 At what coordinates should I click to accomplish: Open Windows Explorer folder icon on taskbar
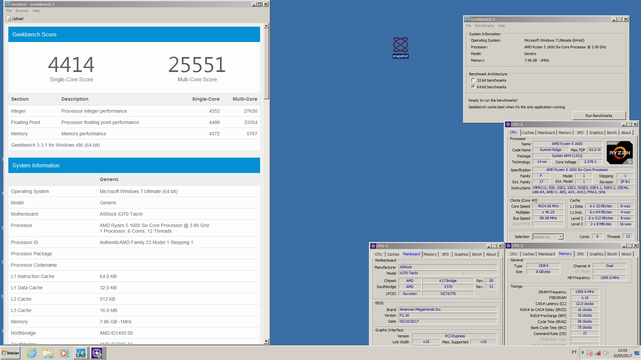48,353
